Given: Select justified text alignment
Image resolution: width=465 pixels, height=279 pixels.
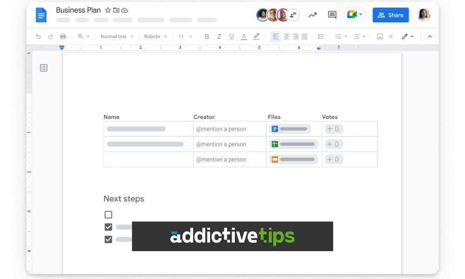Looking at the screenshot, I should pyautogui.click(x=305, y=36).
